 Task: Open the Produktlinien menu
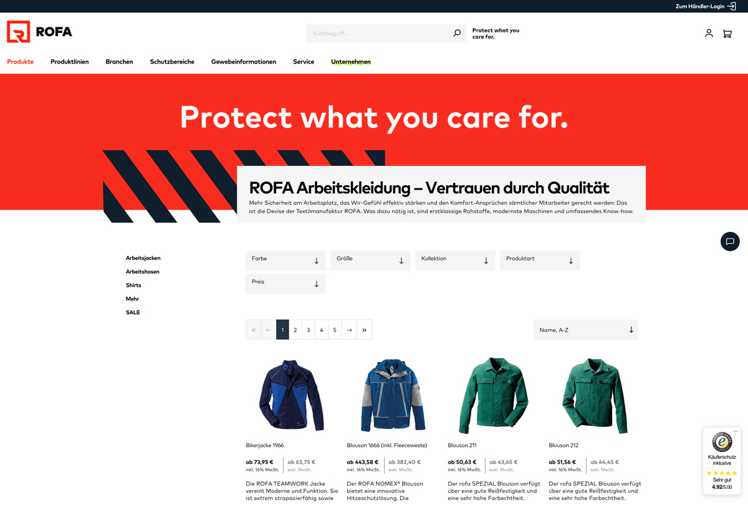tap(69, 62)
